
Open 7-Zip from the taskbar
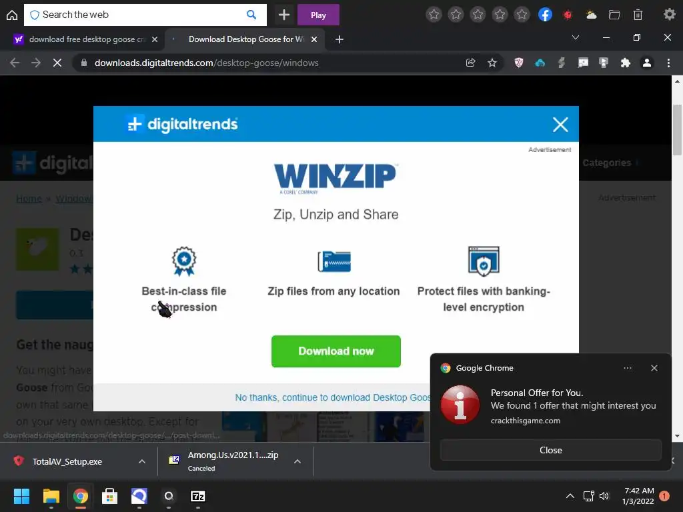tap(198, 496)
